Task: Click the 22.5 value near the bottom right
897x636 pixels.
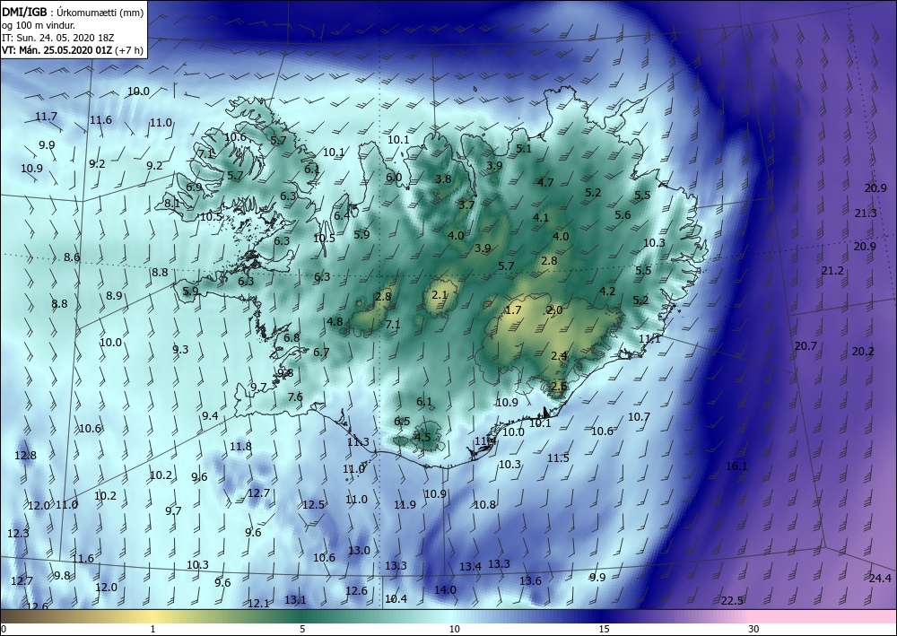Action: pyautogui.click(x=732, y=600)
